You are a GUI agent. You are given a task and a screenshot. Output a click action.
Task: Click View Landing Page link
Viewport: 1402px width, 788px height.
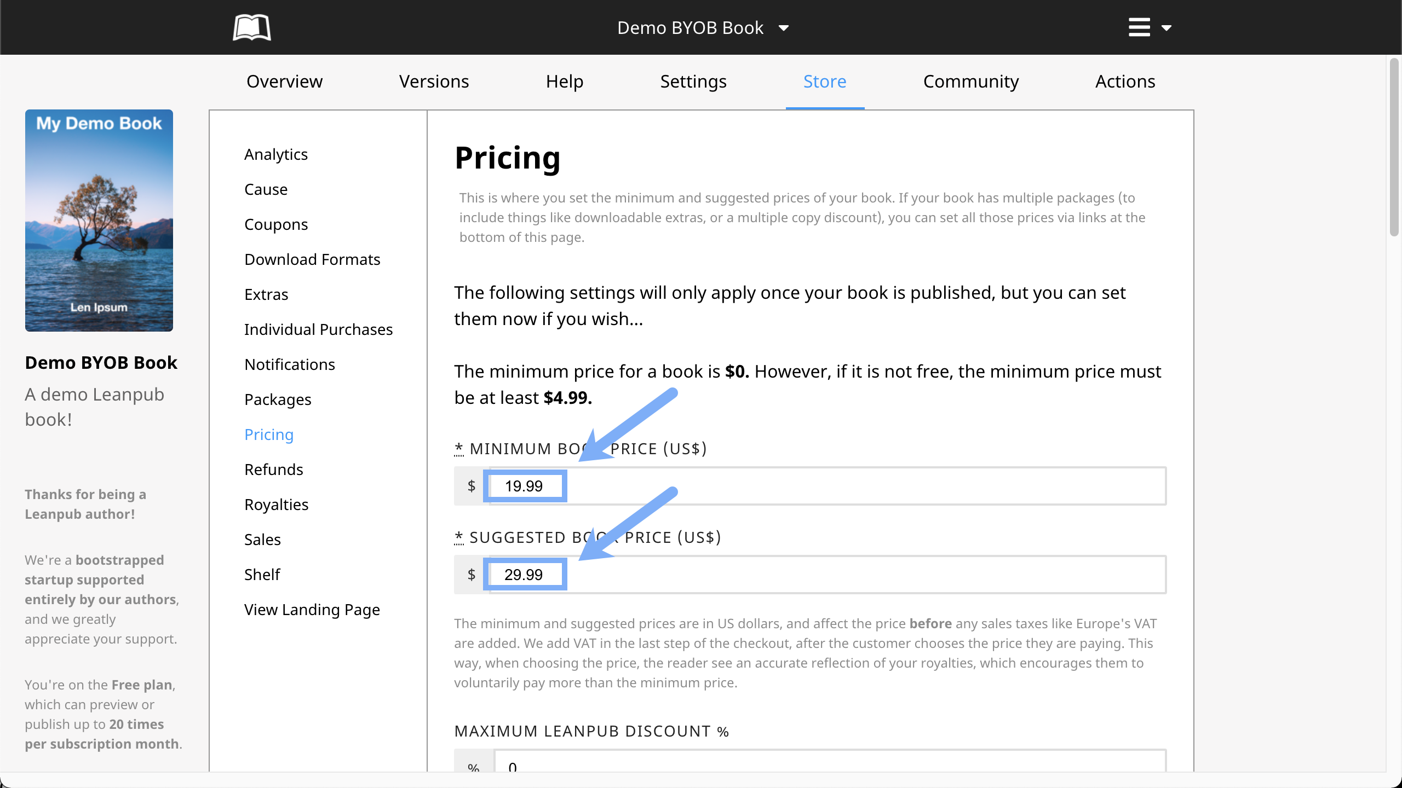(x=312, y=610)
